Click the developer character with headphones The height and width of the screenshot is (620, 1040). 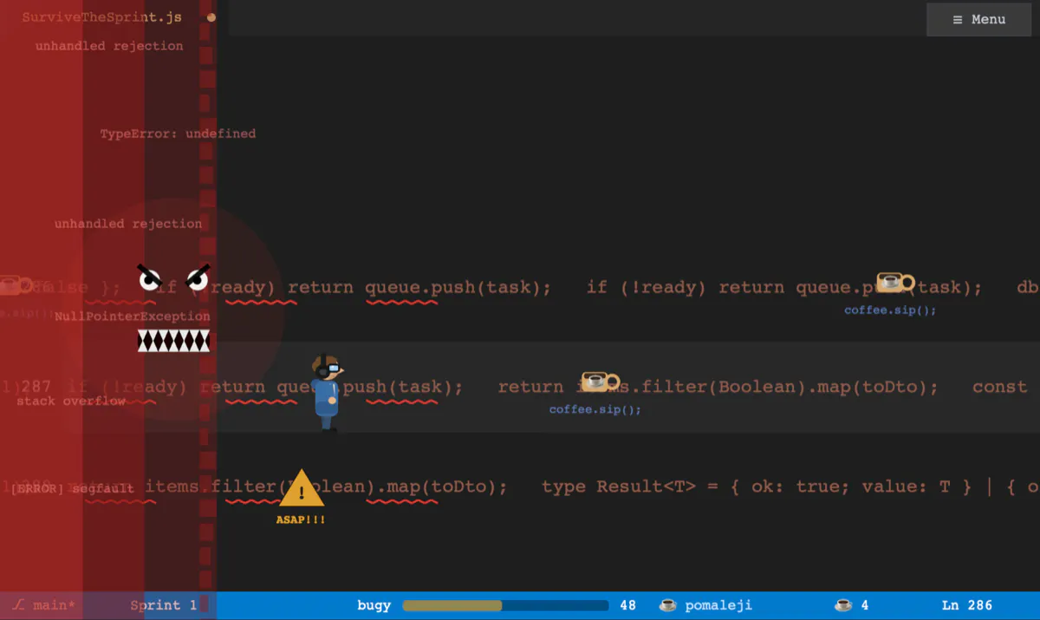coord(327,393)
